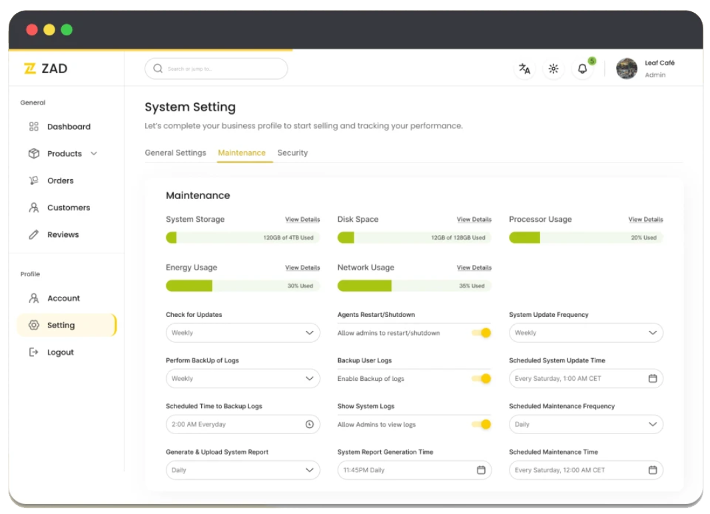Click View Details for System Storage
The width and height of the screenshot is (710, 514).
pyautogui.click(x=302, y=220)
